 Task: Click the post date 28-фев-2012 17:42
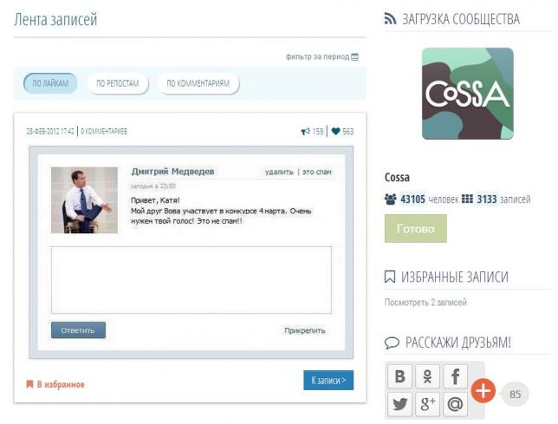pyautogui.click(x=50, y=132)
